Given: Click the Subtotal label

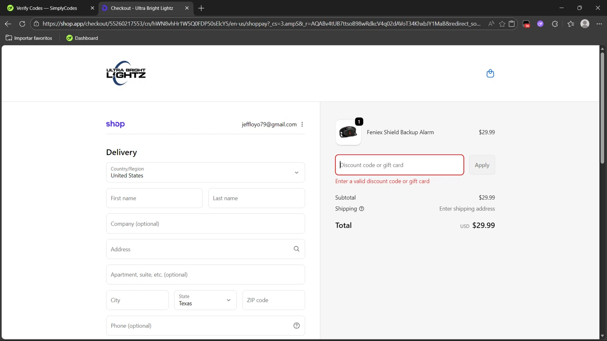Looking at the screenshot, I should point(345,198).
